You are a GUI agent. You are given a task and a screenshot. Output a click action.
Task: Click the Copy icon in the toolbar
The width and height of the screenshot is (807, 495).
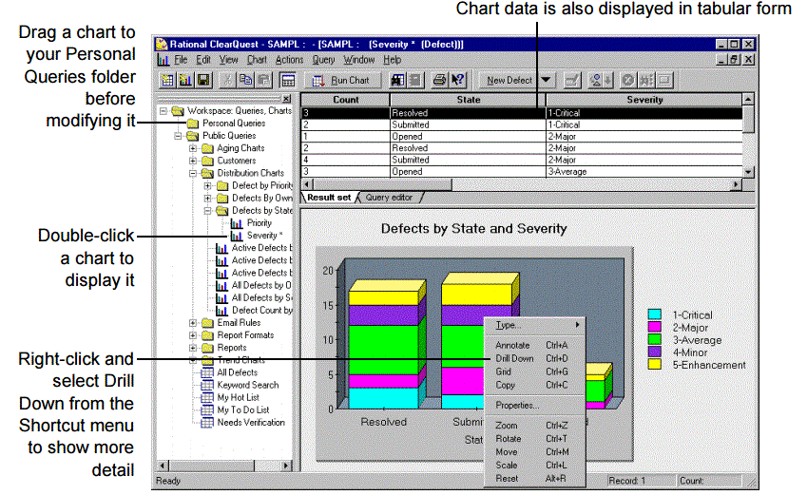coord(244,82)
